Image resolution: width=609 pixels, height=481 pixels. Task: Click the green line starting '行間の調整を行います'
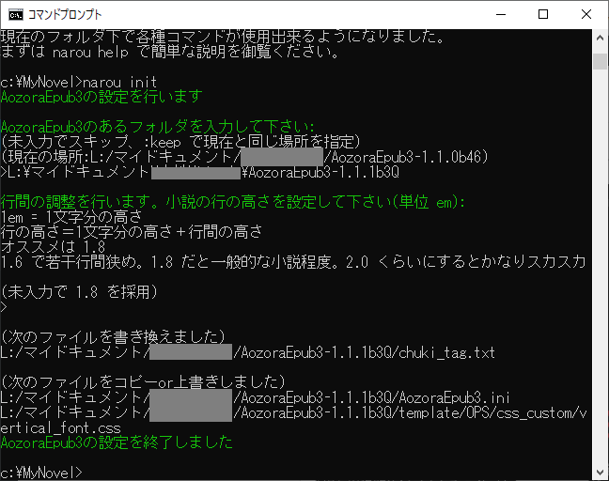(x=233, y=202)
